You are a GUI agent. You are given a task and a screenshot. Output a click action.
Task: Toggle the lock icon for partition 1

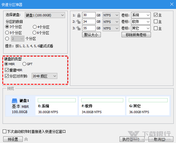pyautogui.click(x=79, y=15)
